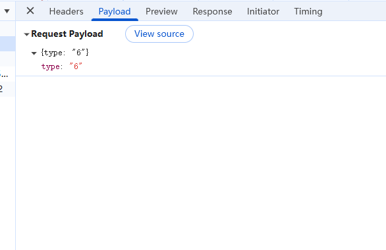Click the View source button
The height and width of the screenshot is (250, 386).
(159, 34)
